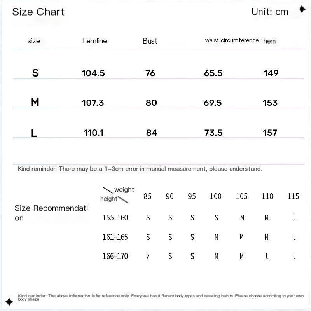Click the waist circumference column header

click(232, 40)
